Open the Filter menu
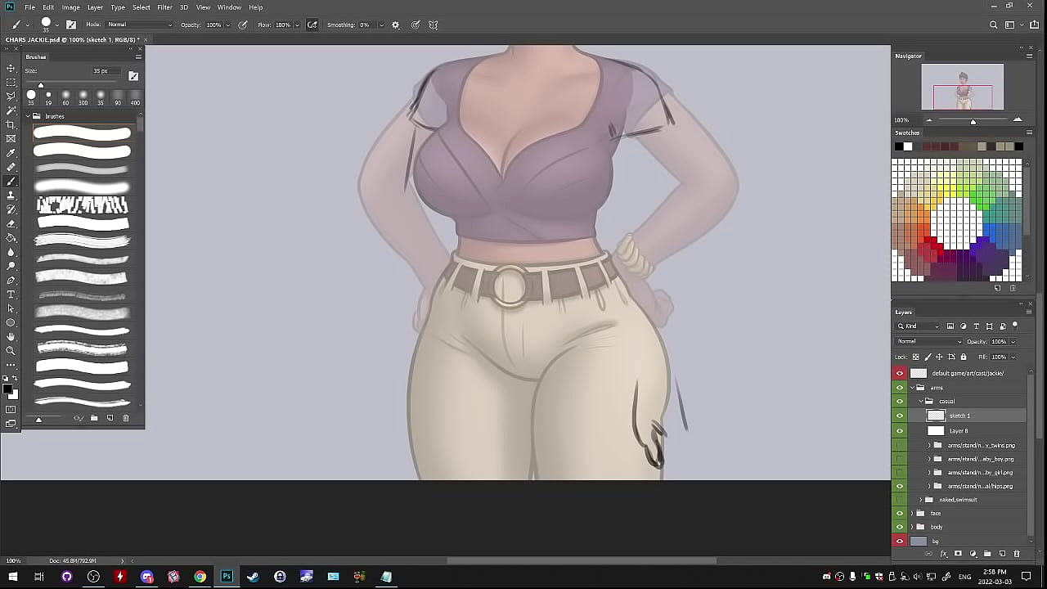1047x589 pixels. (164, 7)
